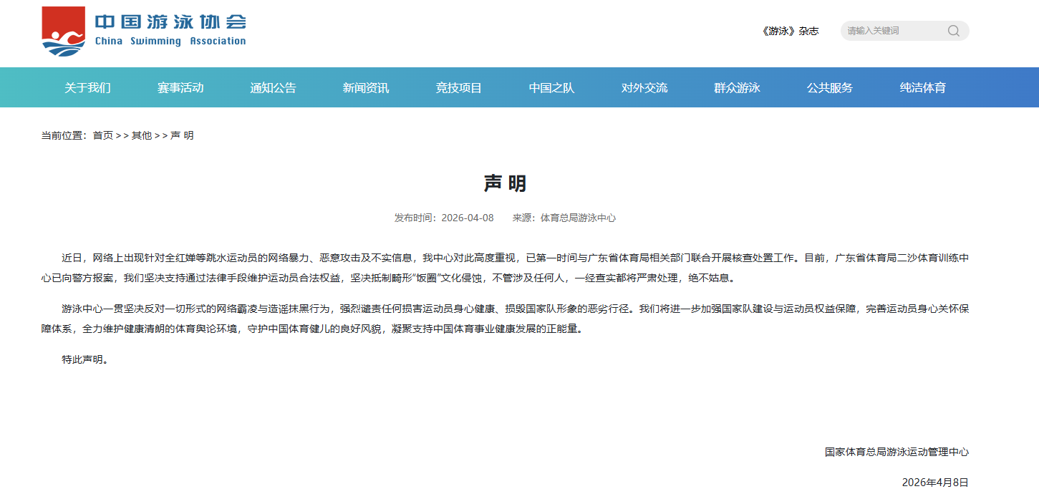Screen dimensions: 1039x494
Task: Click the magnifier search icon
Action: [x=953, y=31]
